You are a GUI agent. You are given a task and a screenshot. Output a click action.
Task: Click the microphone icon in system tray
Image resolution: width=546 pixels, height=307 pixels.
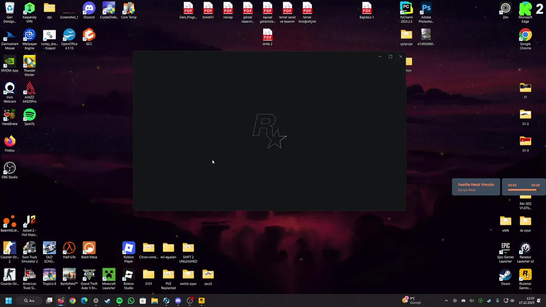pos(497,301)
